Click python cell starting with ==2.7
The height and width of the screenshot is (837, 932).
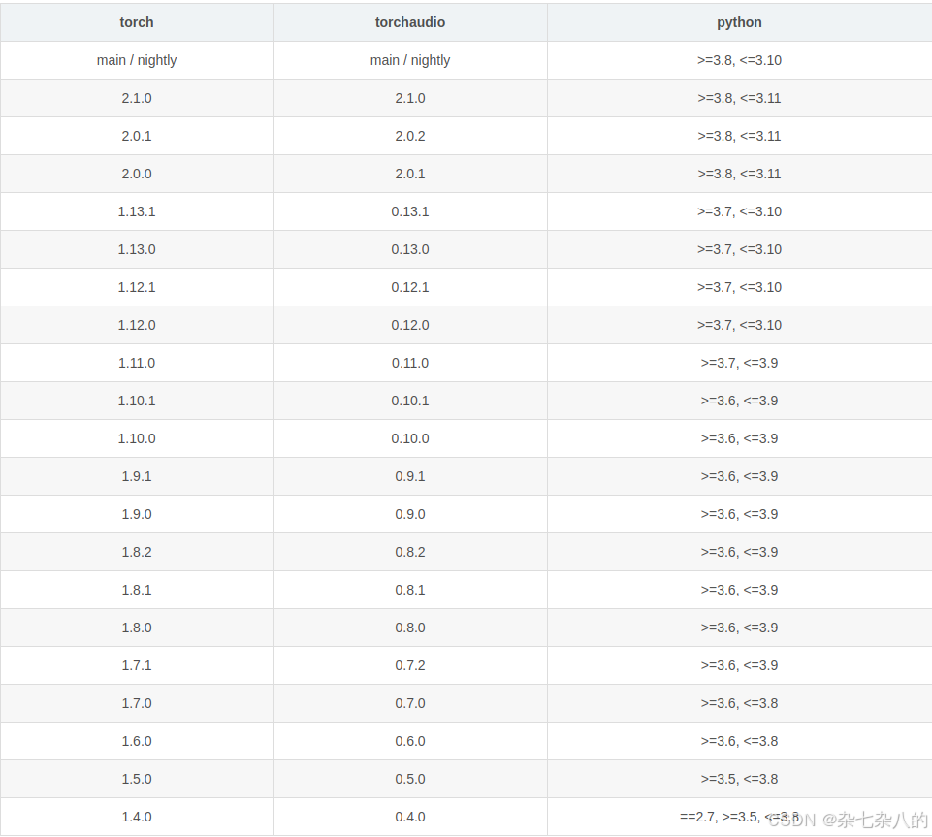739,818
